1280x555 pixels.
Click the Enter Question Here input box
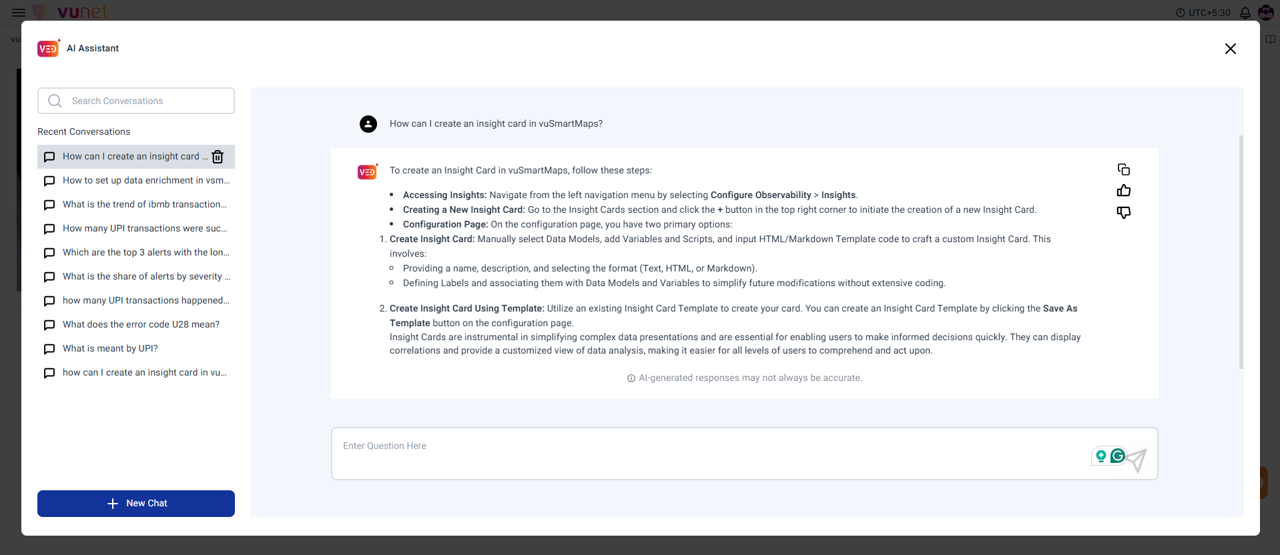coord(707,453)
